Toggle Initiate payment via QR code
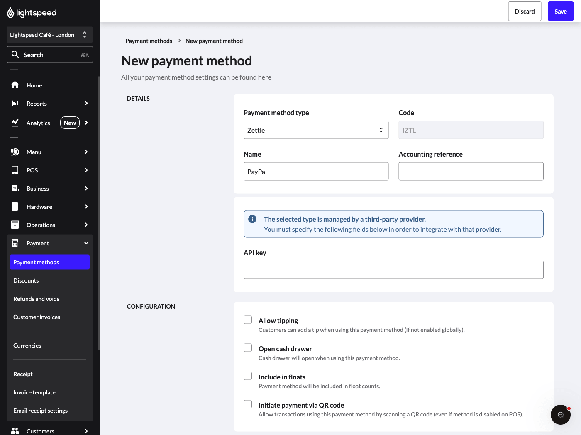 click(x=248, y=404)
